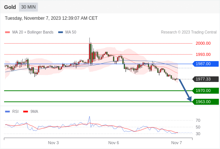Click the 2000.00 resistance price label
The height and width of the screenshot is (149, 220).
203,43
